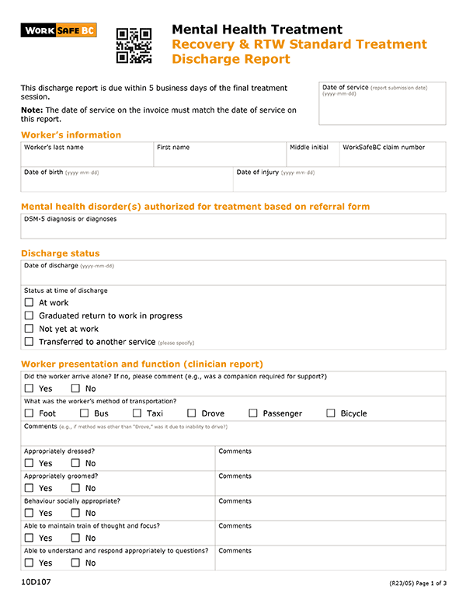Mark No for Appropriately groomed
This screenshot has width=466, height=603.
75,488
